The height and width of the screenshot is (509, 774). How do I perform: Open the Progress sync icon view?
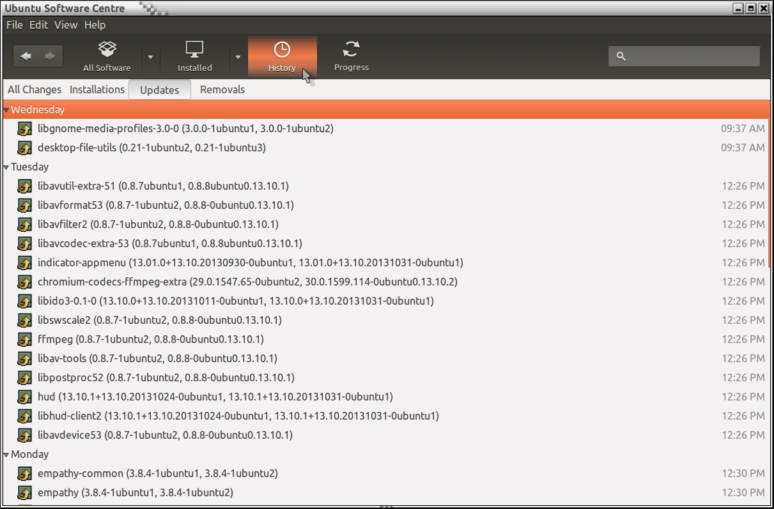(x=351, y=50)
